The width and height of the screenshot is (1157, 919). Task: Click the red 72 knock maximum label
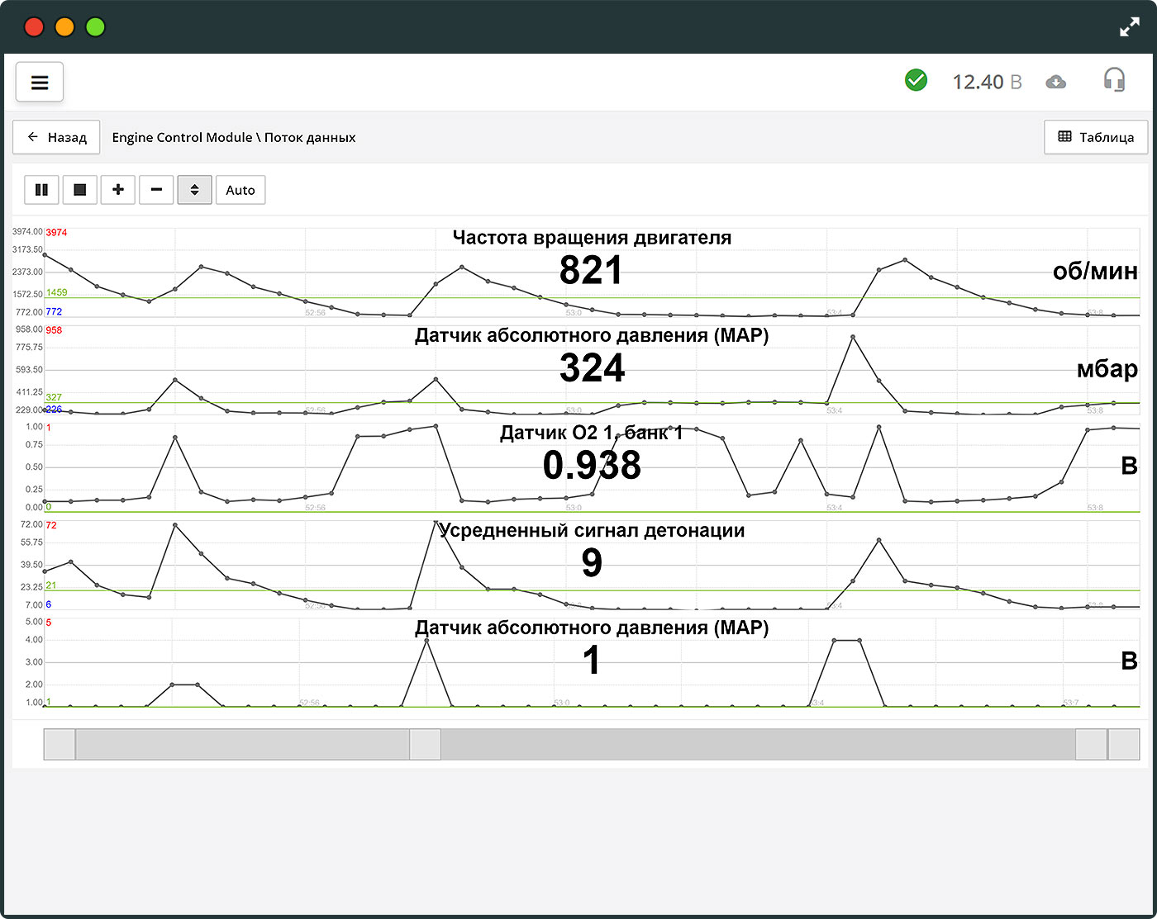[51, 525]
